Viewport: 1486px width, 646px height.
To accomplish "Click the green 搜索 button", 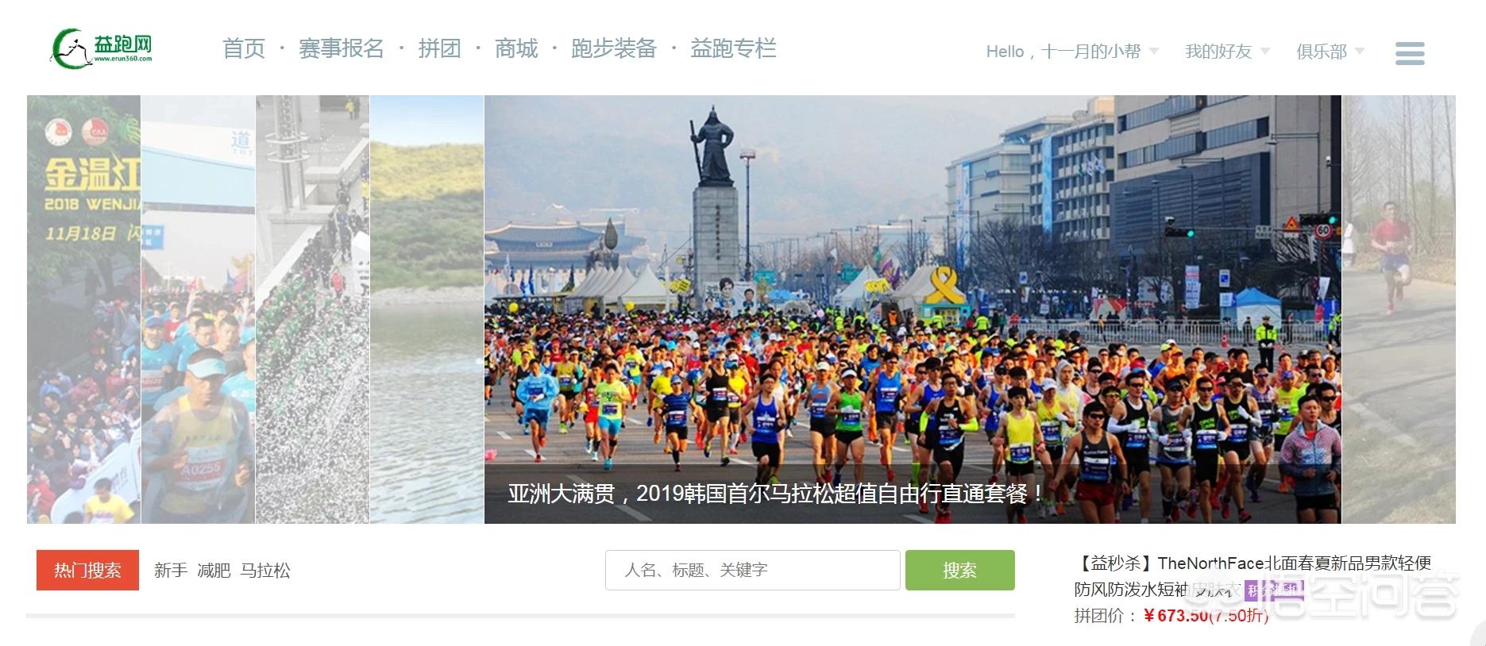I will [959, 570].
